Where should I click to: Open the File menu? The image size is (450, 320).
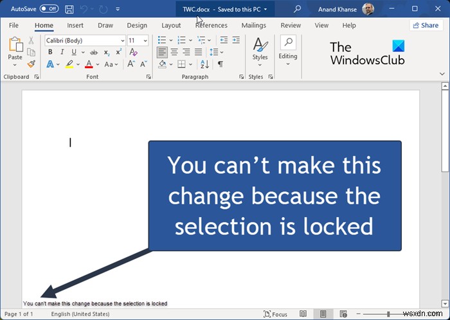pos(14,25)
